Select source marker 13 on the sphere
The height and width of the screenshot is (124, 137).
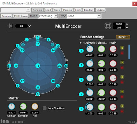22,50
